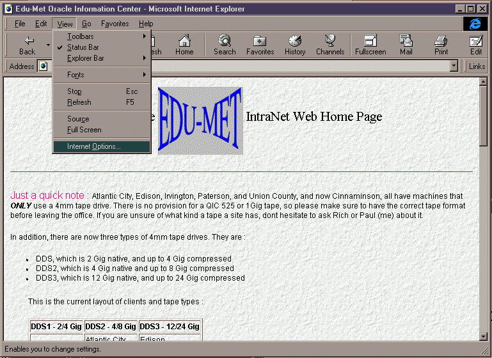Image resolution: width=492 pixels, height=358 pixels.
Task: Click the 'DDS2, which is 4 Gig native' bullet
Action: 134,268
